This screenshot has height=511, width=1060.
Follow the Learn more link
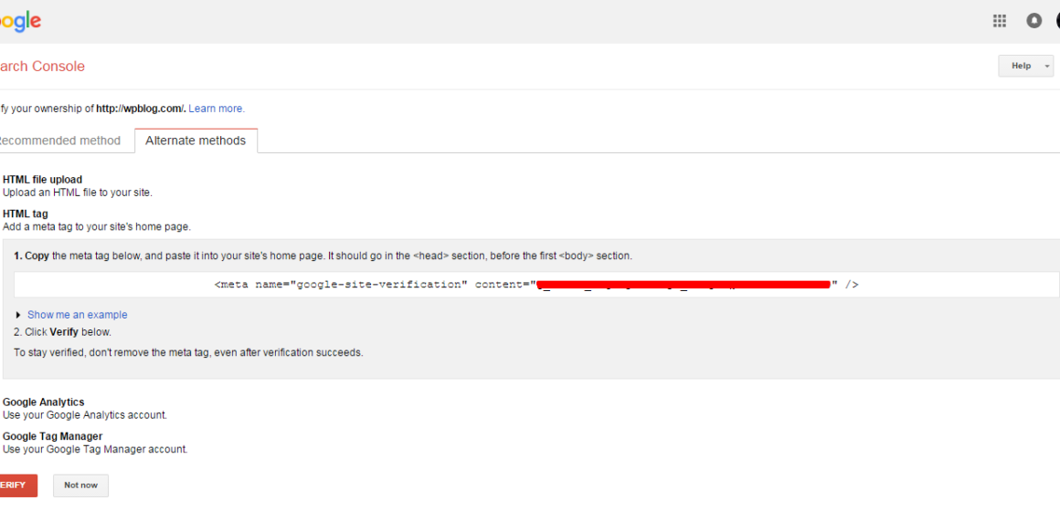(217, 108)
